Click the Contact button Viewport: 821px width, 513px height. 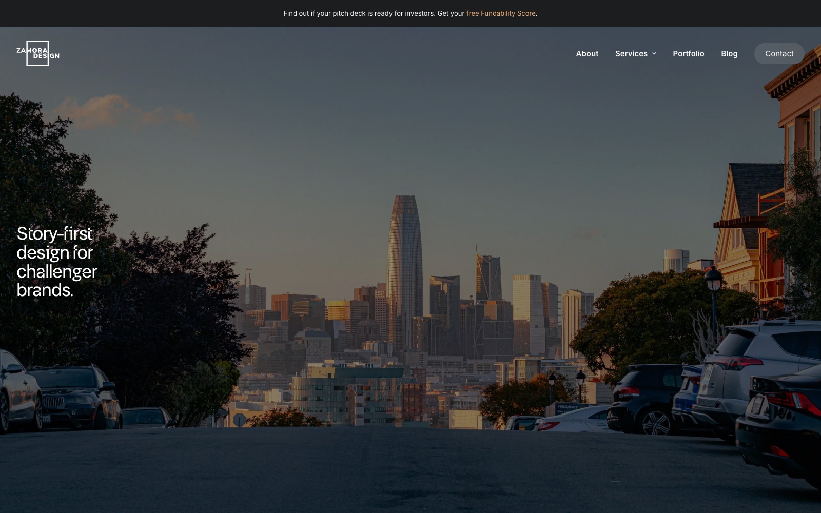779,53
